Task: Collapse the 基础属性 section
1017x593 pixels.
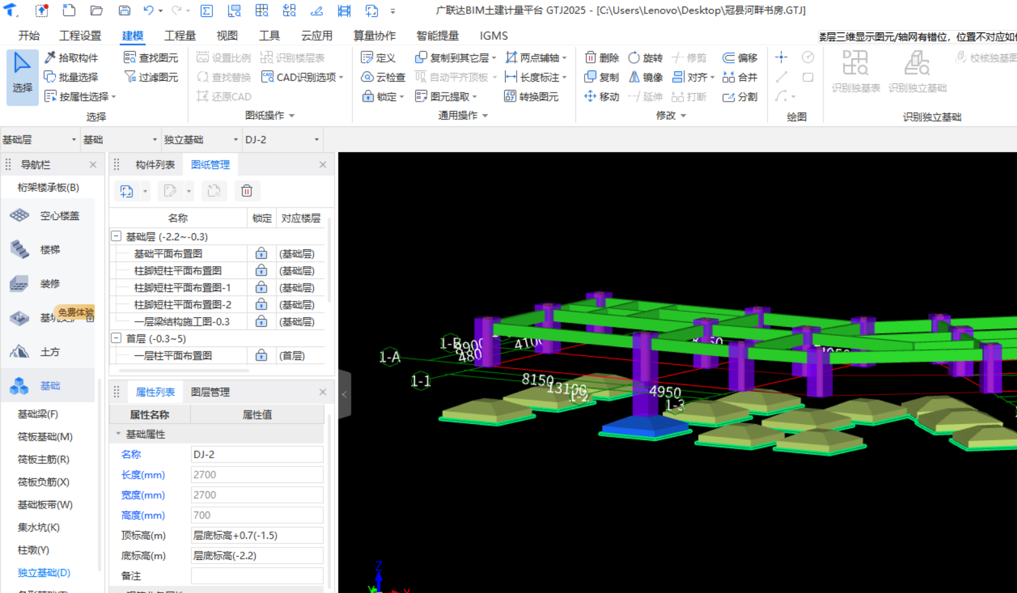Action: tap(118, 434)
